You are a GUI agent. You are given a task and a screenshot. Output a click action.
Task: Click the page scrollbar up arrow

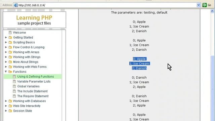[212, 11]
